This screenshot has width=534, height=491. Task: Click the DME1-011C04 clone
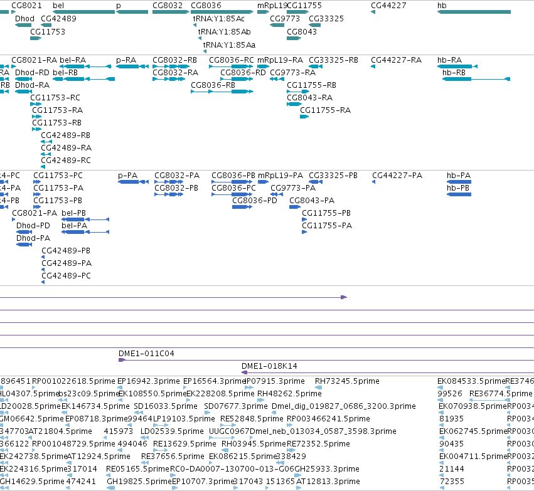[326, 360]
